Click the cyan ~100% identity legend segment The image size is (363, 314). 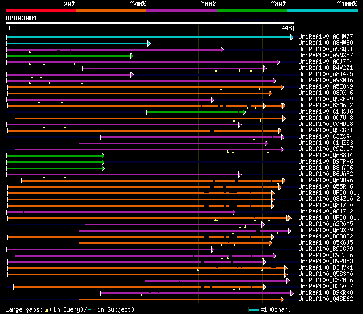(x=323, y=10)
